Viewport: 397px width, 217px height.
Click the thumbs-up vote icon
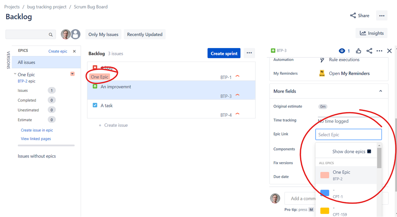point(358,51)
